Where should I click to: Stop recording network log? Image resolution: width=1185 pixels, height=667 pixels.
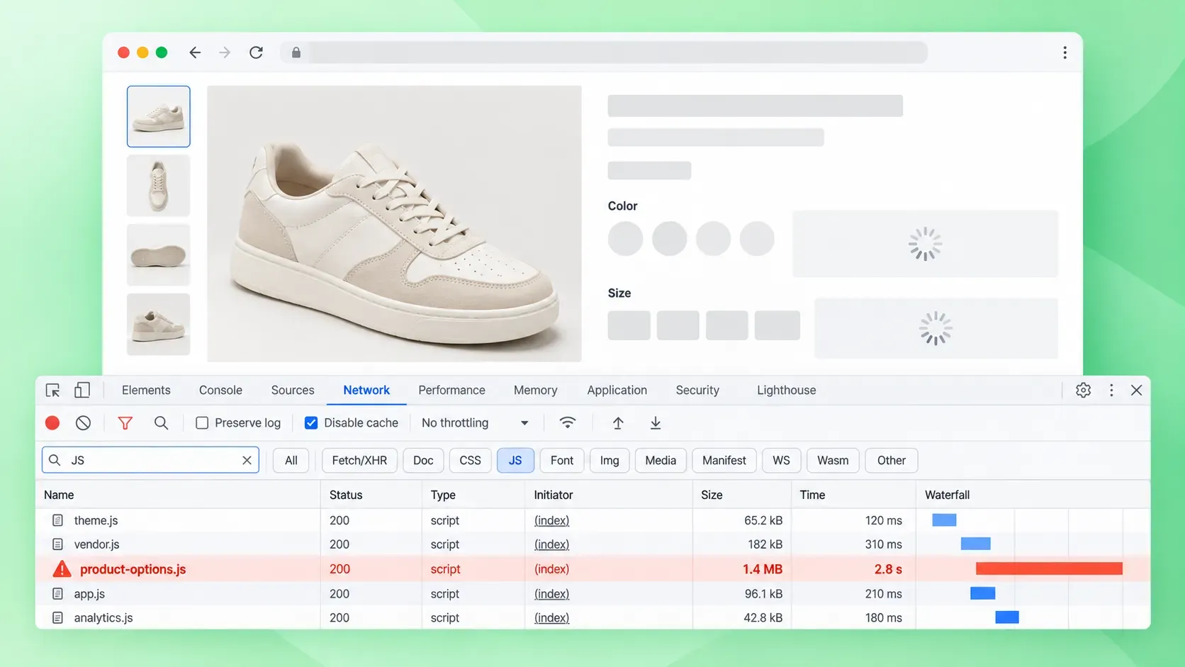(52, 423)
